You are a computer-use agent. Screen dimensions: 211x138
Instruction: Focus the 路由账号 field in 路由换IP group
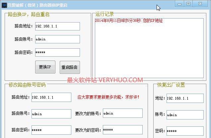coord(57,39)
